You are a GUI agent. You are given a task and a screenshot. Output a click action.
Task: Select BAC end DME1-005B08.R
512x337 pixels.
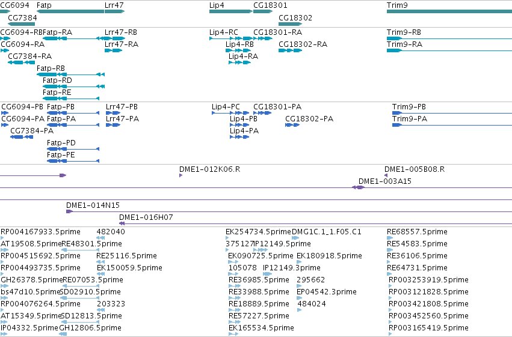415,169
